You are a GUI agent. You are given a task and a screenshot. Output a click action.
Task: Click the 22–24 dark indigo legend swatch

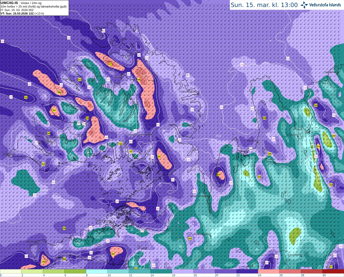[x=247, y=271]
